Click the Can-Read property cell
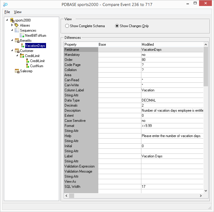214x212 pixels. (81, 80)
